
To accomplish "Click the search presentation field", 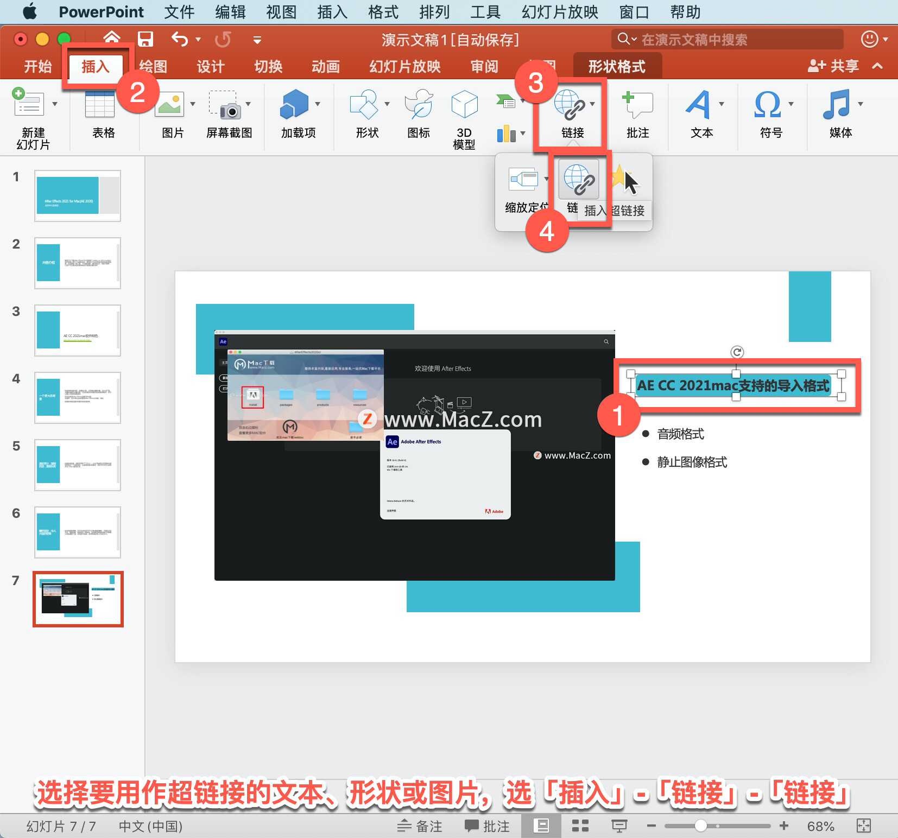I will [x=728, y=39].
